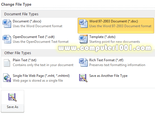Click the floppy disk icon in Save As button
Viewport: 155px width, 114px height.
coord(13,97)
